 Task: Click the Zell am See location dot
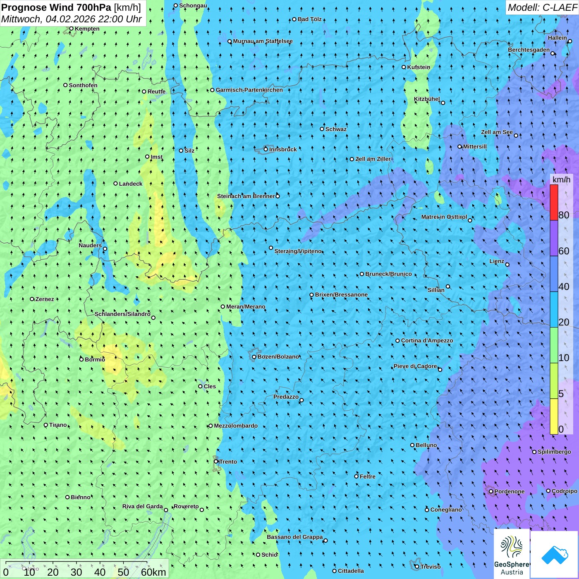click(x=516, y=135)
